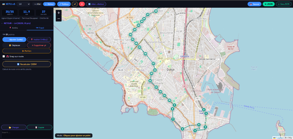Click the 11.9 km distance stat
This screenshot has width=293, height=139.
point(27,13)
